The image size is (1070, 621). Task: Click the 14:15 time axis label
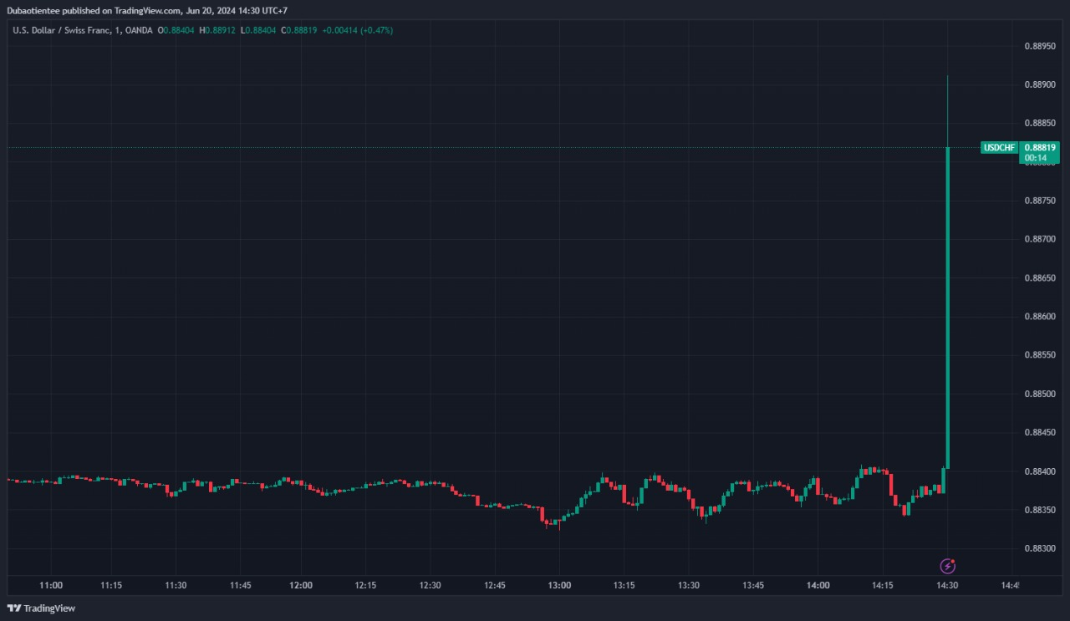(x=882, y=586)
